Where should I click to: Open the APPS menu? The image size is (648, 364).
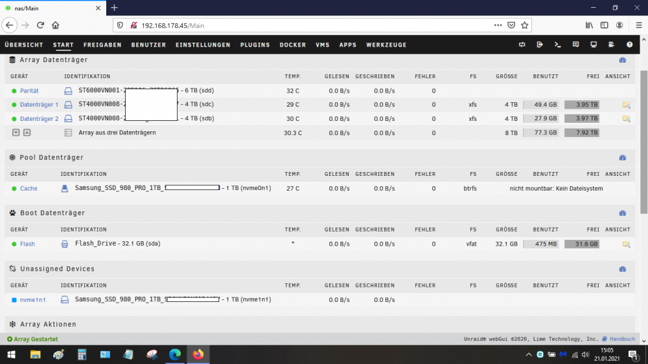pyautogui.click(x=347, y=45)
